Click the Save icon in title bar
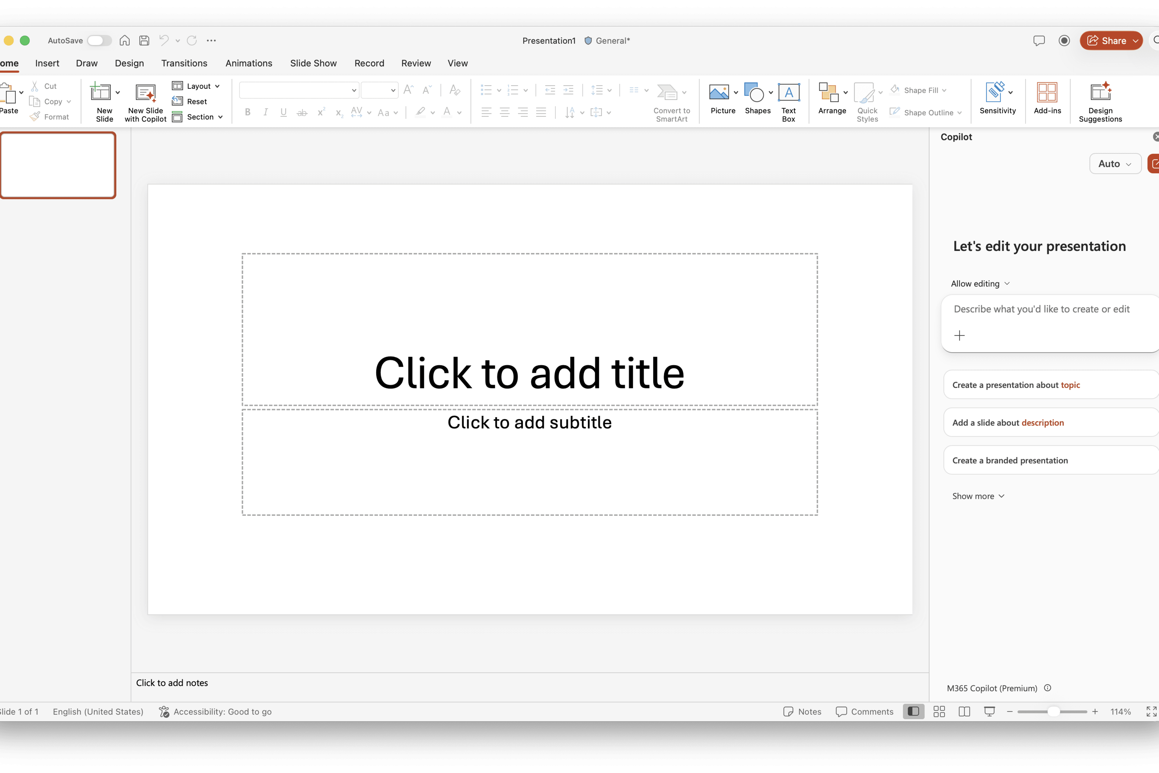 [x=144, y=40]
